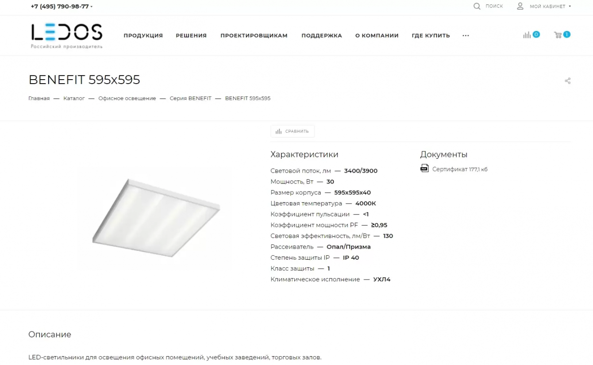Open the Решения menu item
The image size is (593, 365).
coord(191,35)
